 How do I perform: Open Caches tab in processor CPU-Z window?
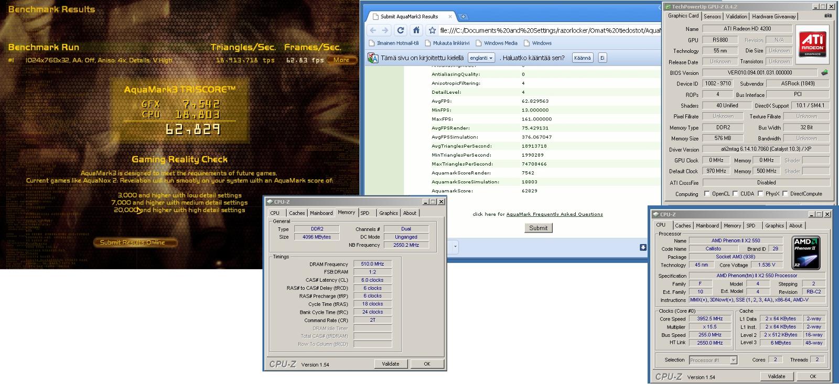pyautogui.click(x=683, y=225)
